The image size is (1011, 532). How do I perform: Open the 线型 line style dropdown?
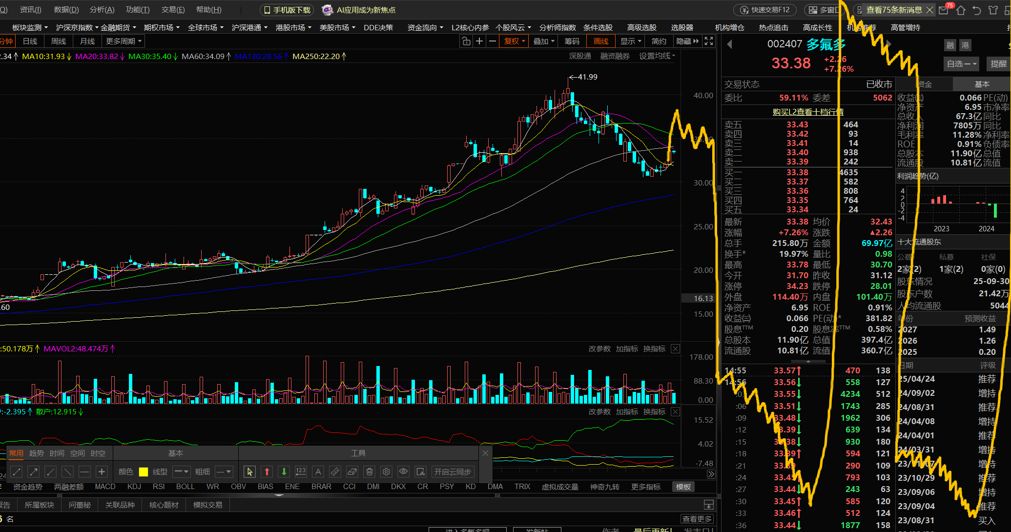[x=182, y=471]
